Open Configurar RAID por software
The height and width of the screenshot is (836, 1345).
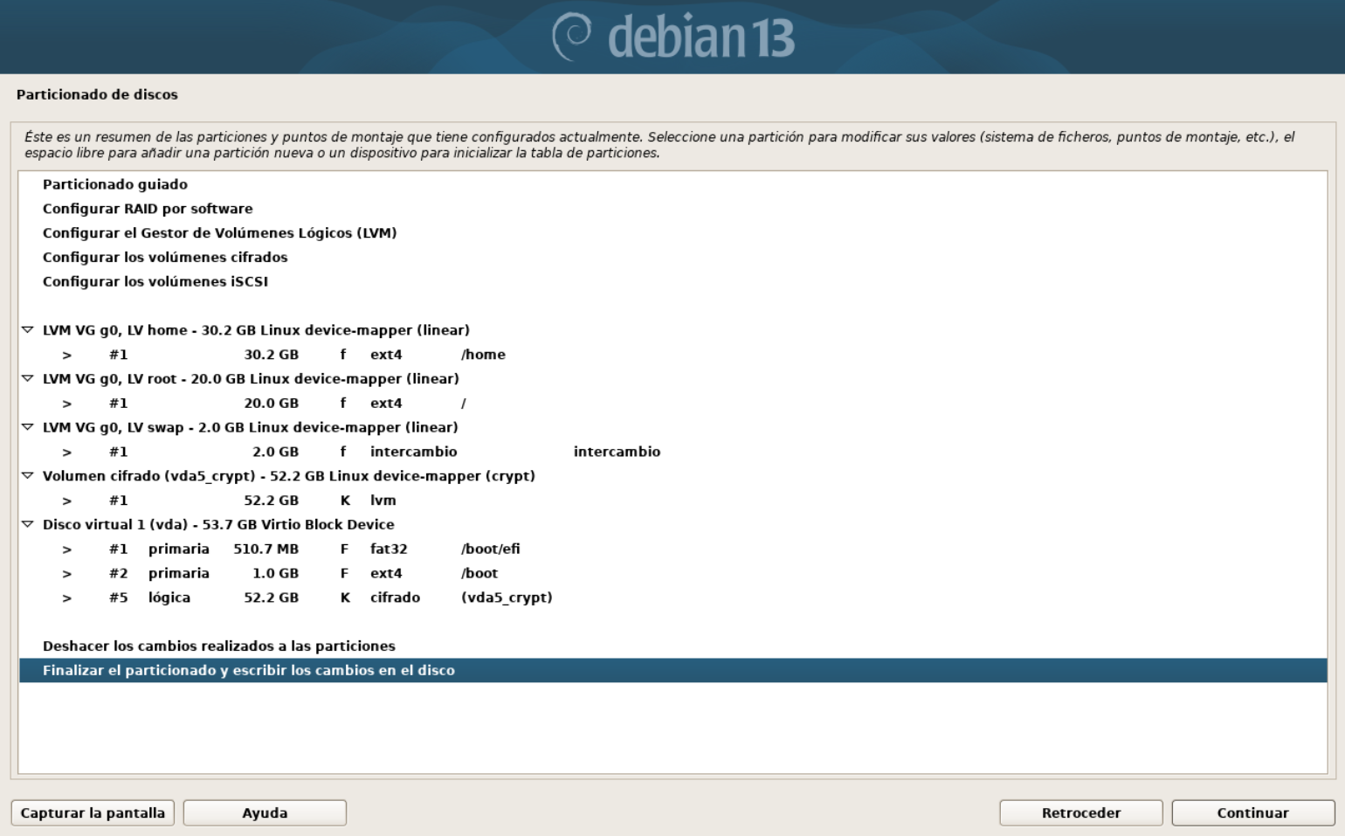[x=148, y=209]
